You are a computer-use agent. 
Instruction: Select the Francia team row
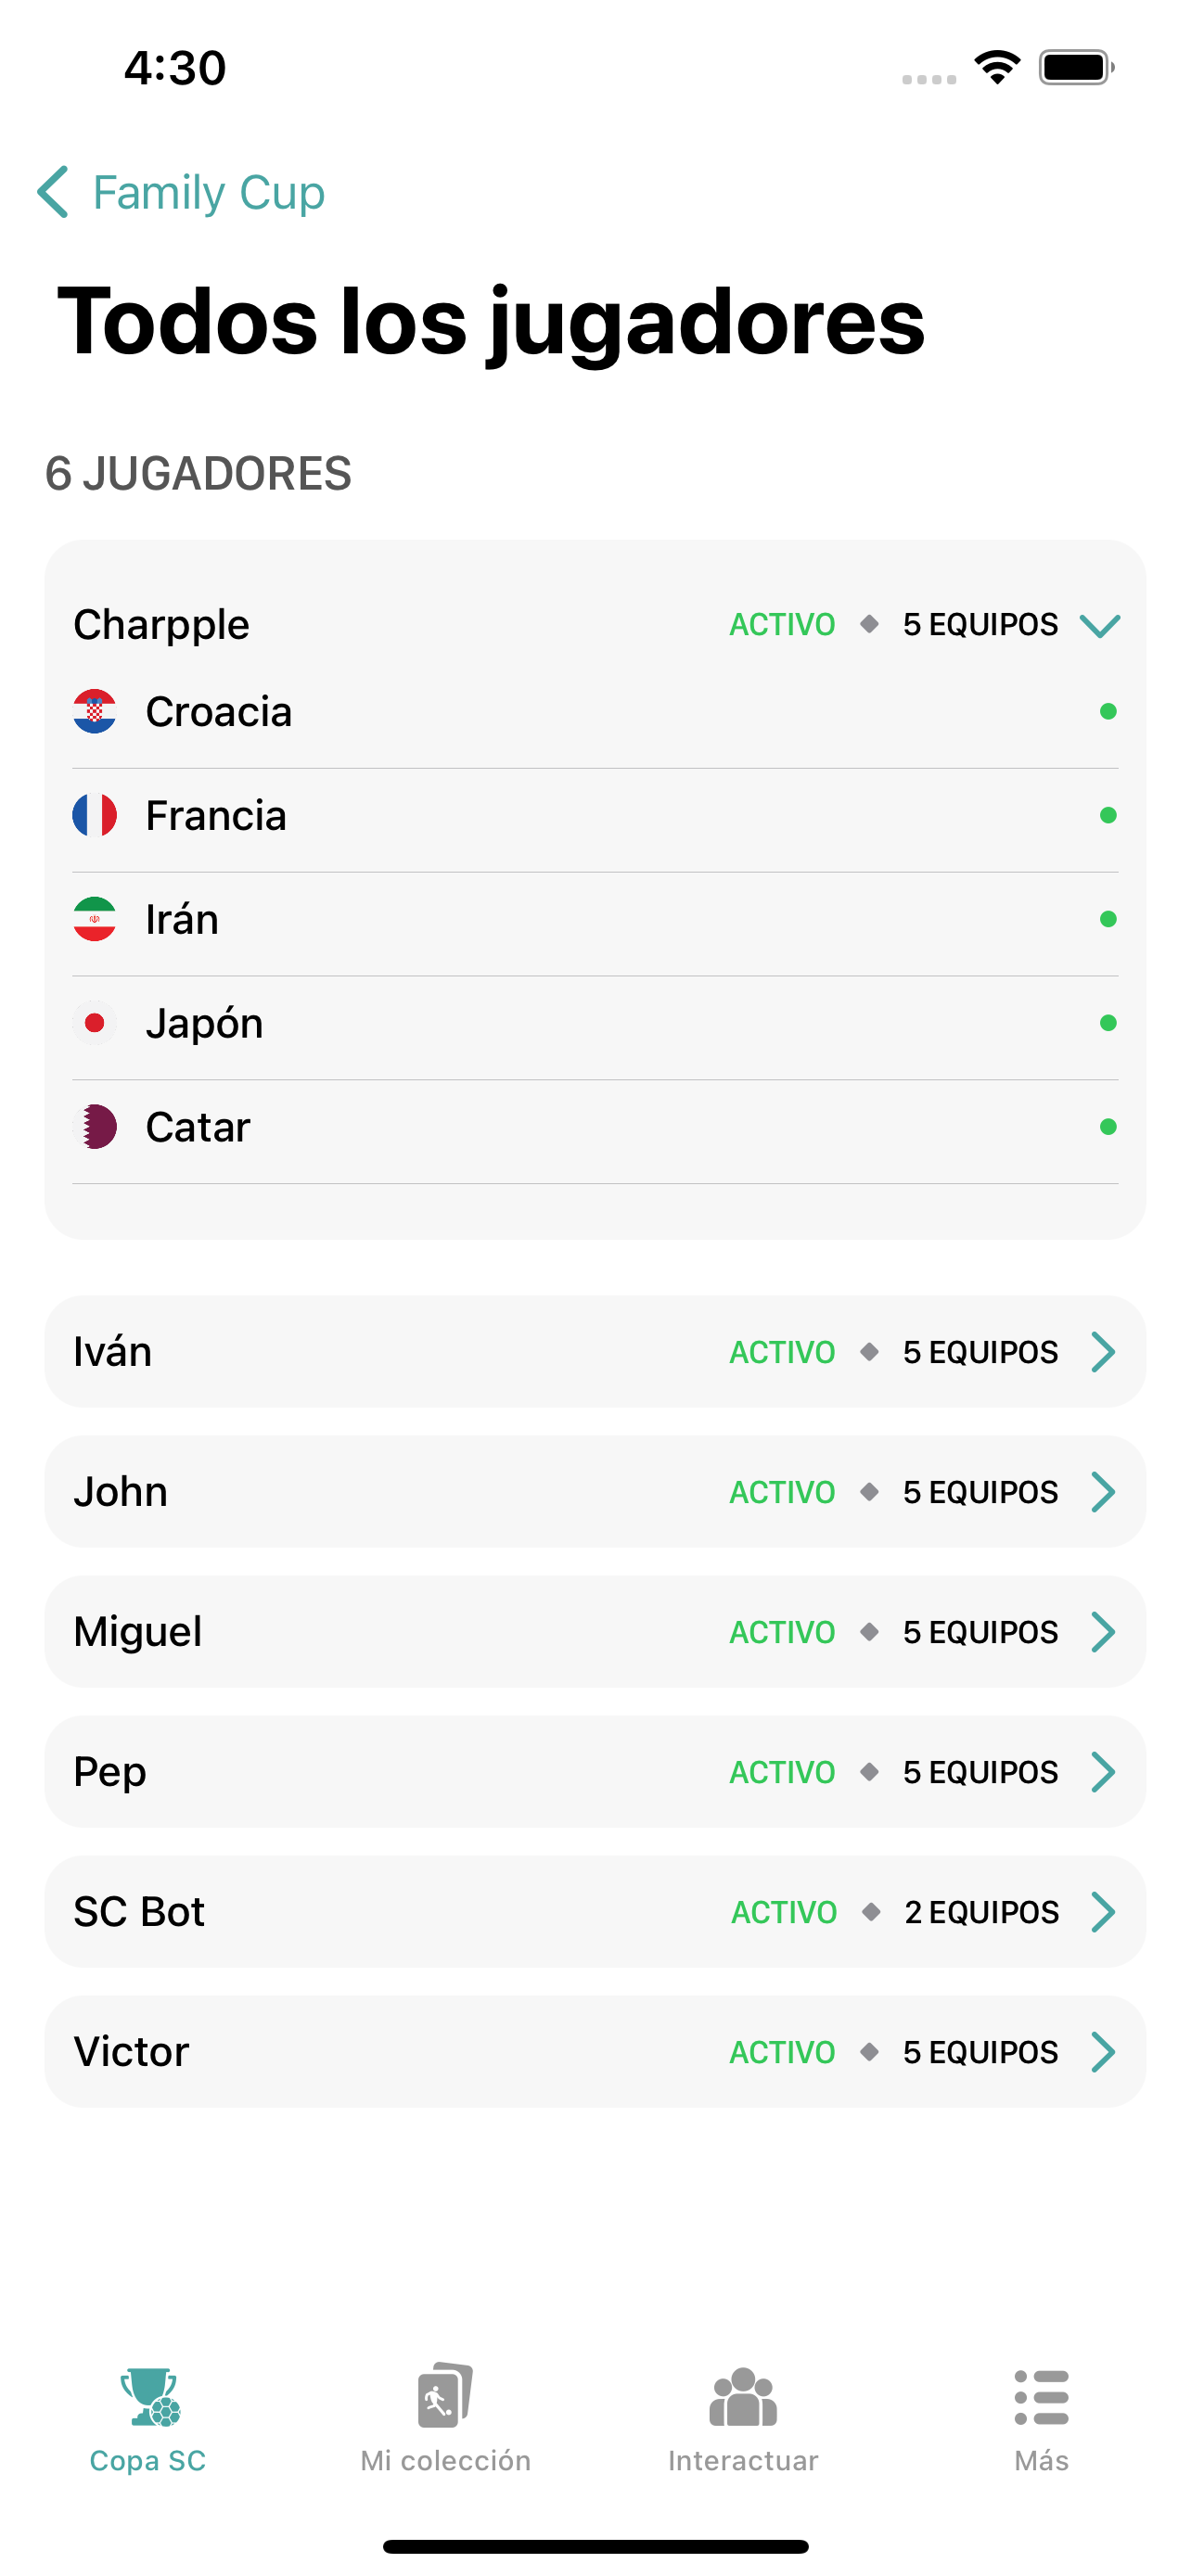pyautogui.click(x=595, y=816)
